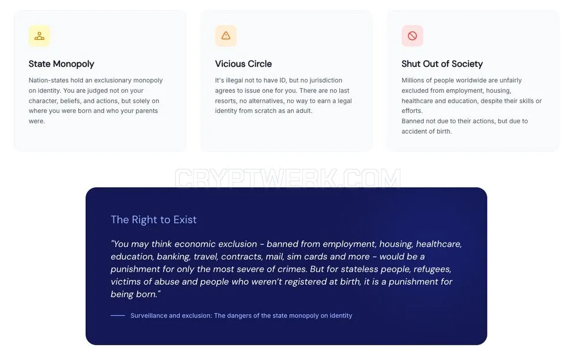Click the yellow State Monopoly person icon
The height and width of the screenshot is (359, 576).
pos(39,36)
